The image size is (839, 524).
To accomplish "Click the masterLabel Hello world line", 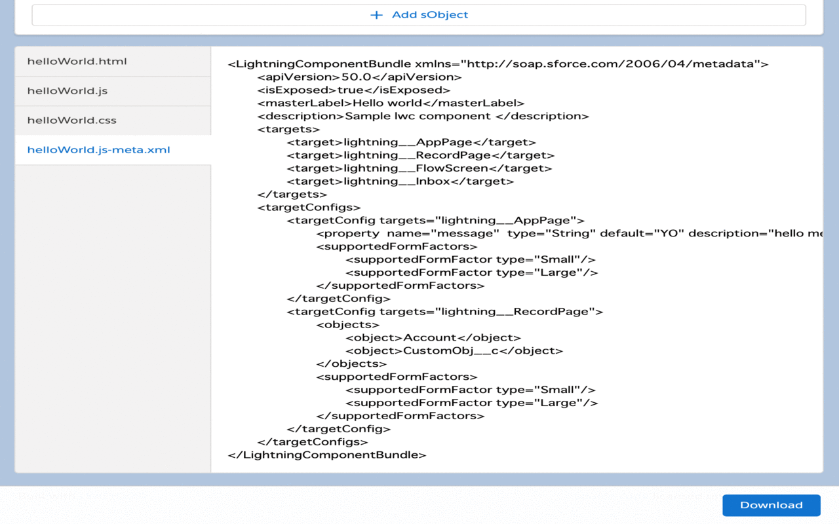I will [x=391, y=103].
